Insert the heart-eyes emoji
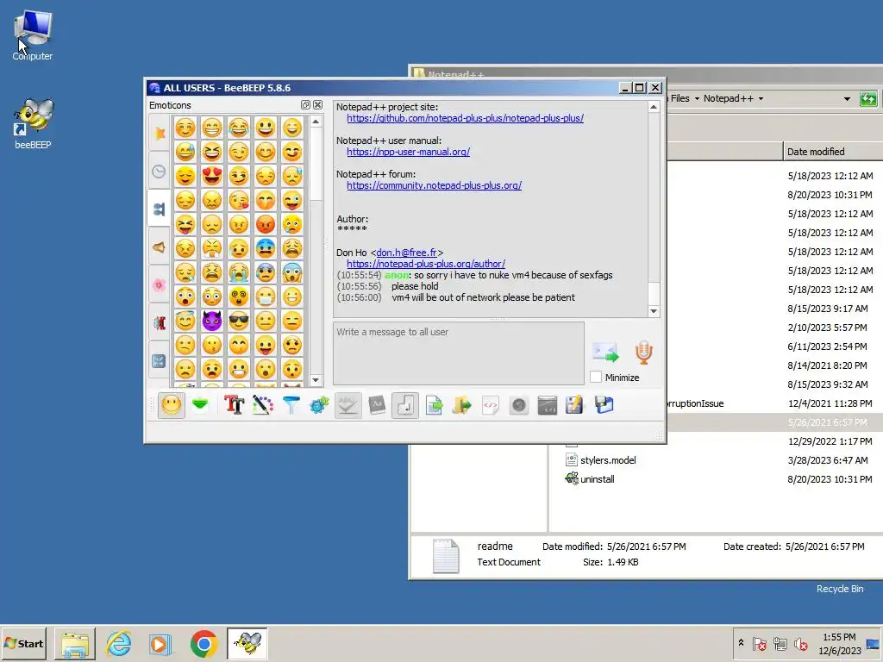The height and width of the screenshot is (662, 883). coord(212,176)
